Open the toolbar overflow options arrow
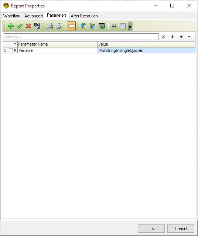The image size is (198, 236). [x=130, y=26]
